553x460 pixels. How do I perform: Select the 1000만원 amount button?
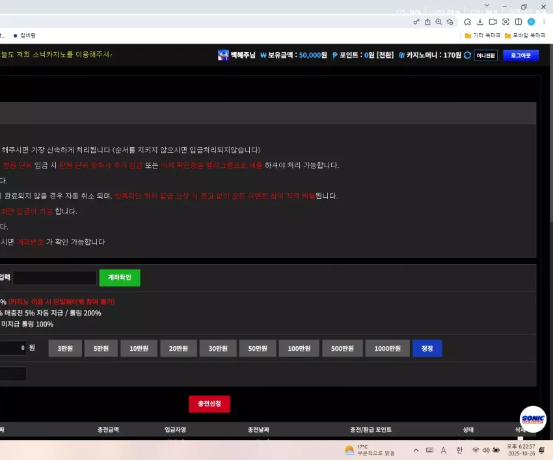pos(387,349)
